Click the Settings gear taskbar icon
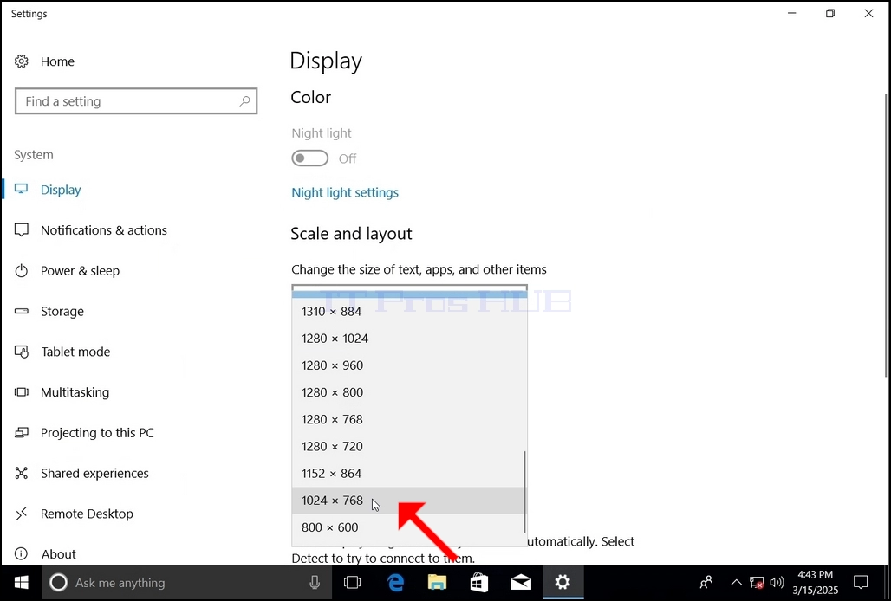This screenshot has width=891, height=601. click(563, 582)
